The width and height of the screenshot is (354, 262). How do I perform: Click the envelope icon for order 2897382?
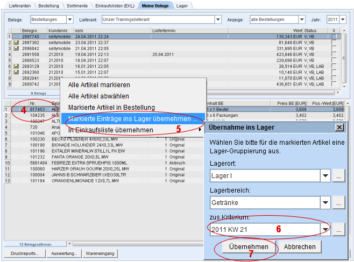pos(16,42)
